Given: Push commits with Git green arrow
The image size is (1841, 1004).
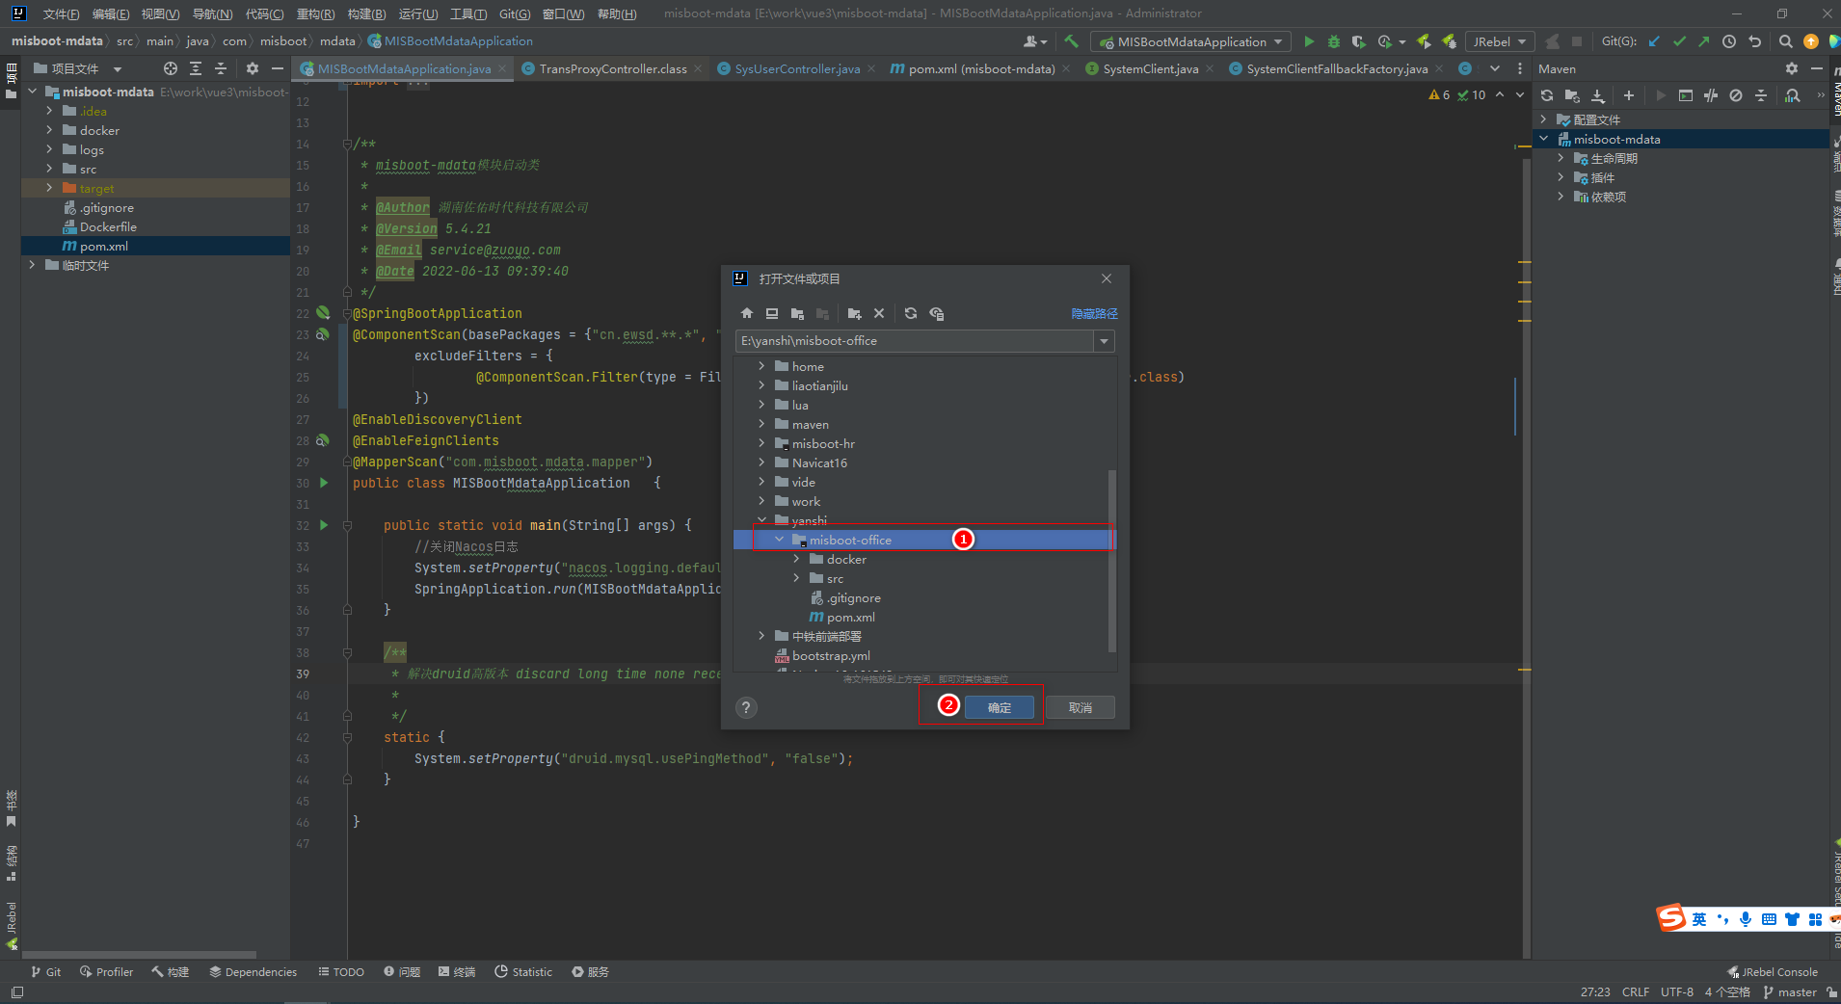Looking at the screenshot, I should click(1704, 41).
